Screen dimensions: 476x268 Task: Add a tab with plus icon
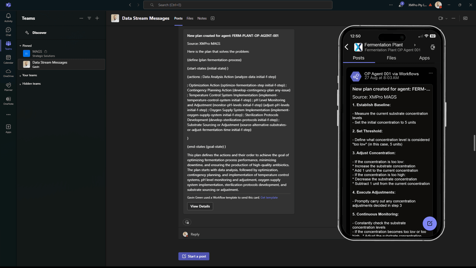coord(212,18)
